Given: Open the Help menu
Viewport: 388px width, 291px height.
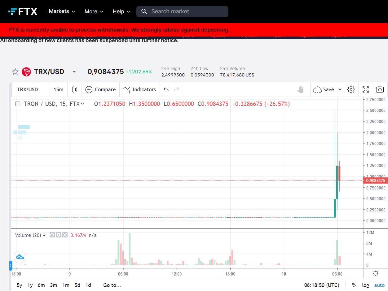Looking at the screenshot, I should pos(121,11).
